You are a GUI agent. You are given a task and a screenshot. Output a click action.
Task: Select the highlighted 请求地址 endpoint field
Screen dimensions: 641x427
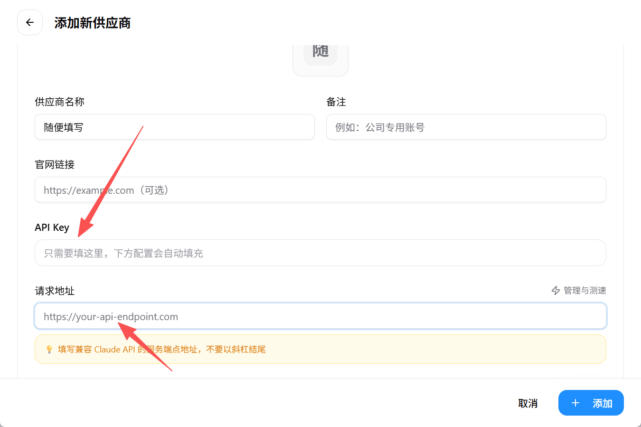pos(320,316)
